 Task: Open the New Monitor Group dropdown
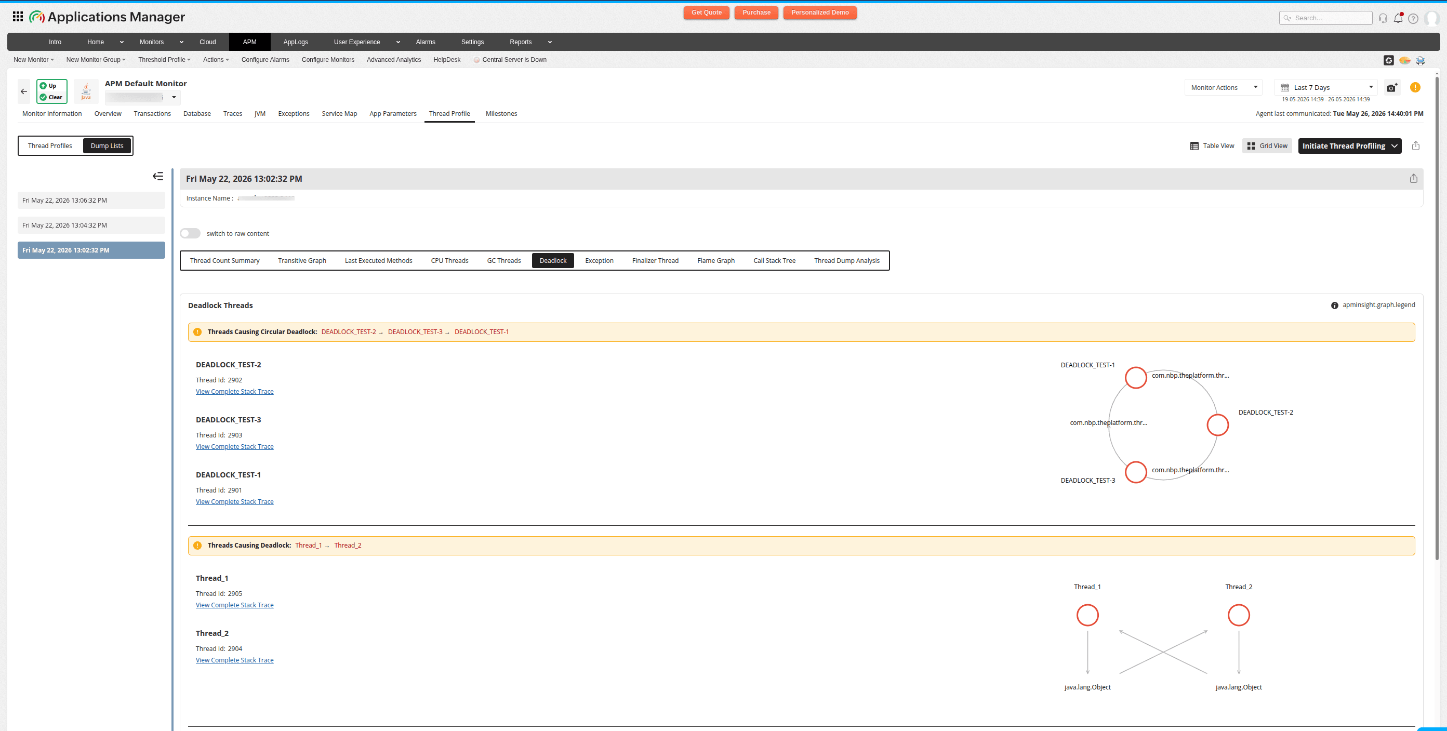[96, 60]
